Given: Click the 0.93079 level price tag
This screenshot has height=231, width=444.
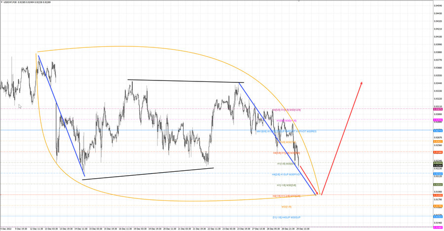Looking at the screenshot, I should (x=438, y=109).
